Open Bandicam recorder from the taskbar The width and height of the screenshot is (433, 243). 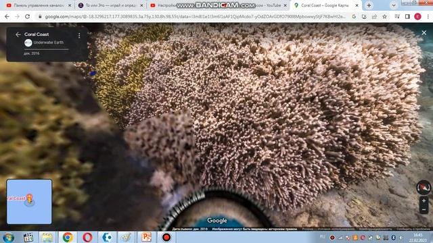click(166, 237)
